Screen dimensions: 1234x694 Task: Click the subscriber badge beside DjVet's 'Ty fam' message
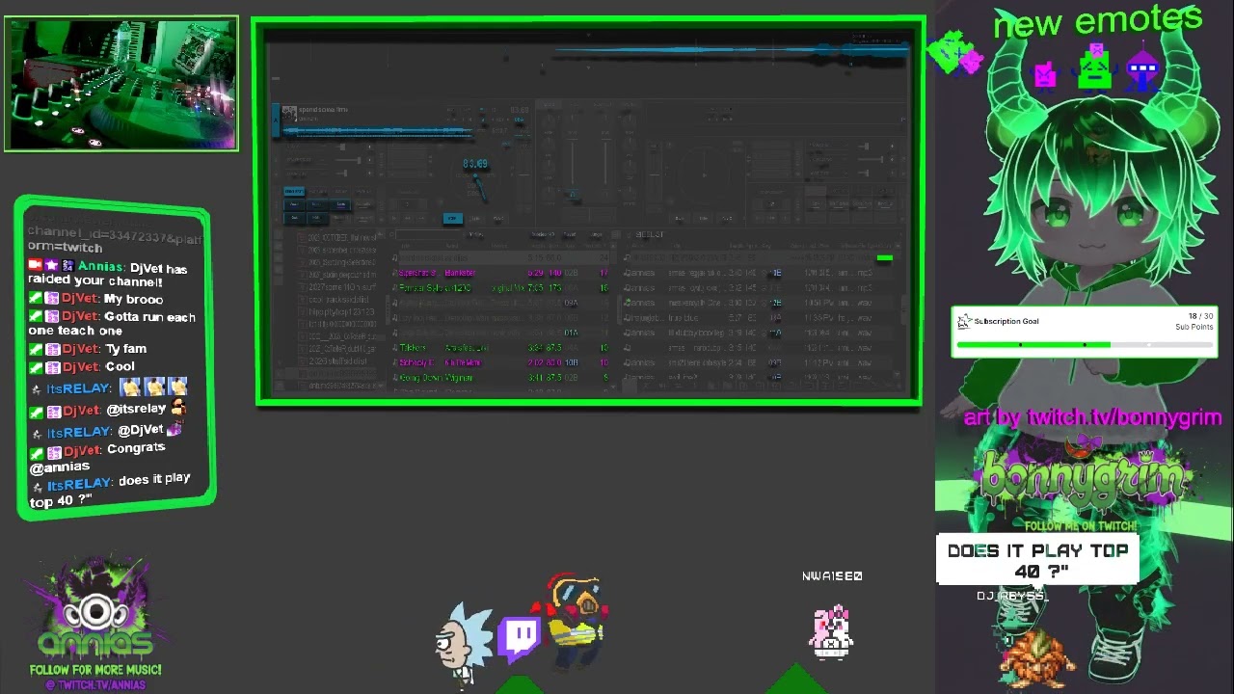click(53, 349)
